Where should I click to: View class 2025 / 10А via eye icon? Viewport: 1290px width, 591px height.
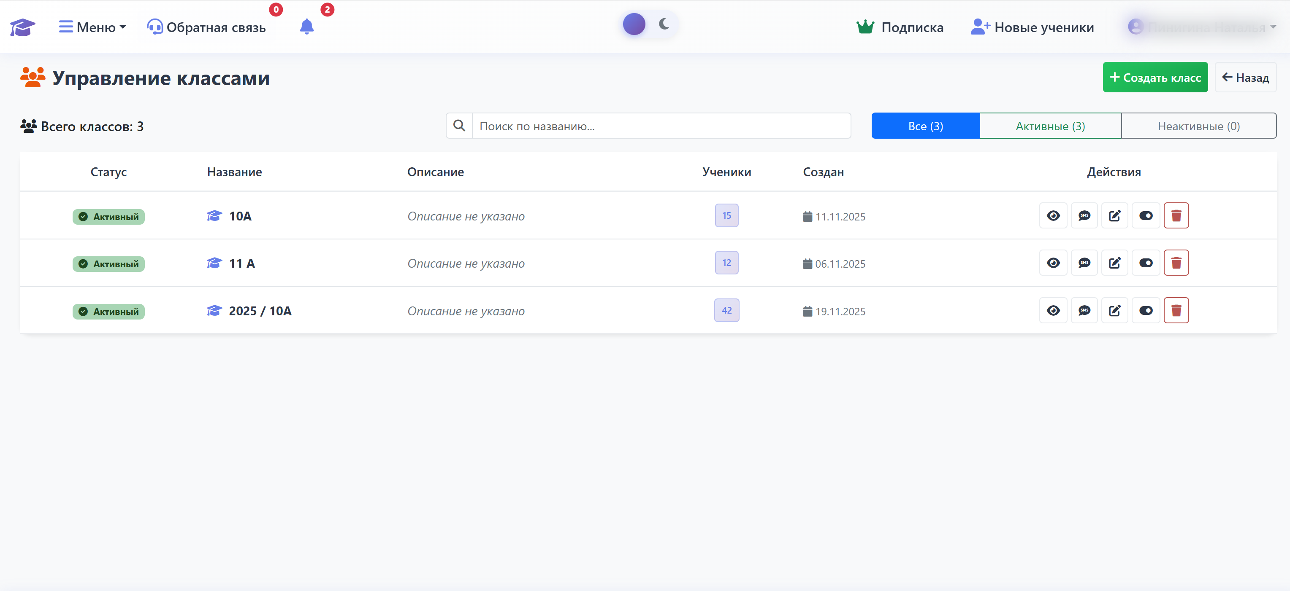[1053, 310]
